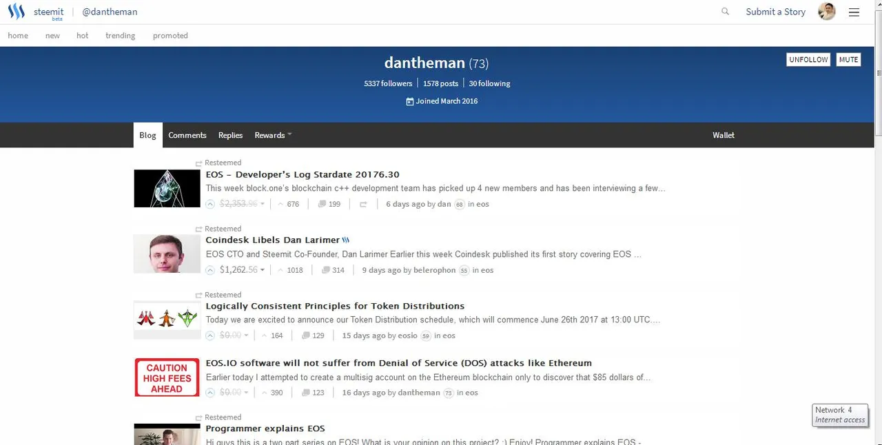Open the hamburger menu icon

pyautogui.click(x=854, y=12)
